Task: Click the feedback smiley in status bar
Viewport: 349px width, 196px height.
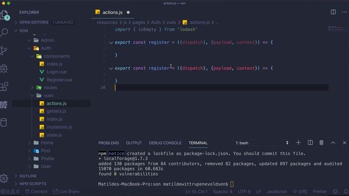Action: (335, 191)
